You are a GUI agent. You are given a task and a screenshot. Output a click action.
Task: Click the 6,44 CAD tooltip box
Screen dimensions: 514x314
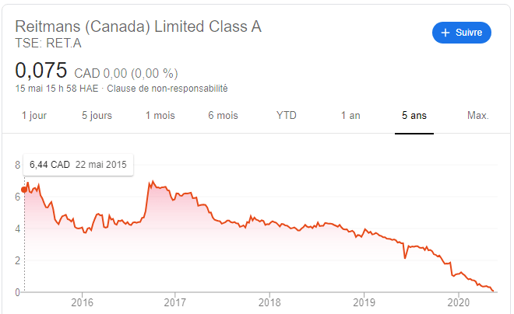(x=78, y=165)
